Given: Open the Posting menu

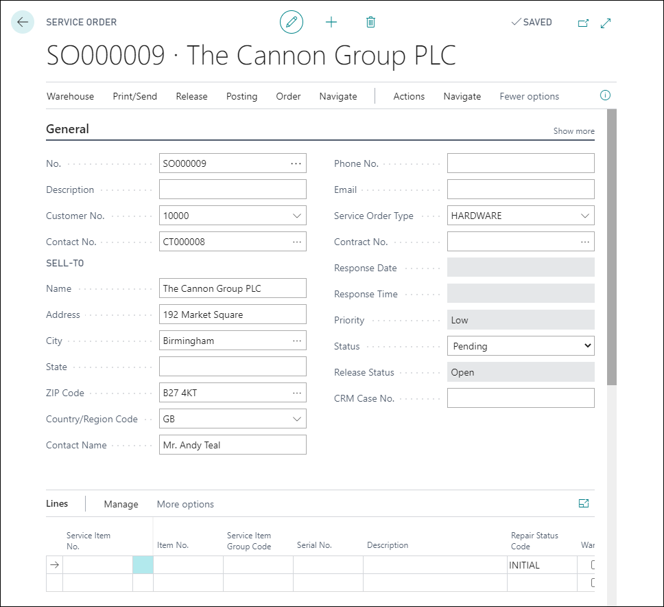Looking at the screenshot, I should pyautogui.click(x=242, y=96).
